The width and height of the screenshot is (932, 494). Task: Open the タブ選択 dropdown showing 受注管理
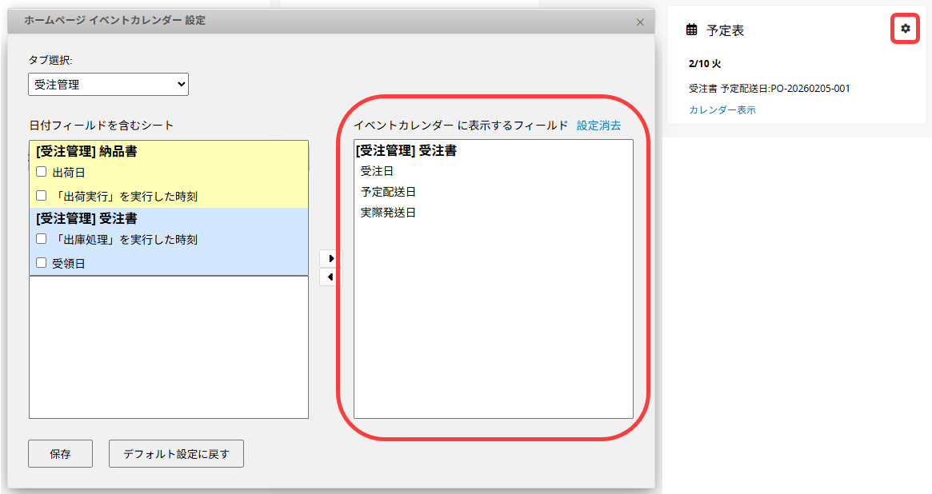[109, 84]
